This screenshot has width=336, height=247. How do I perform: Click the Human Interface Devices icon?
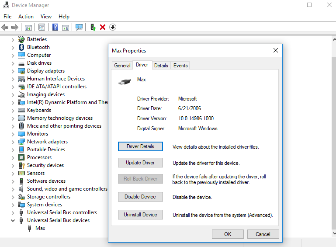click(x=21, y=79)
